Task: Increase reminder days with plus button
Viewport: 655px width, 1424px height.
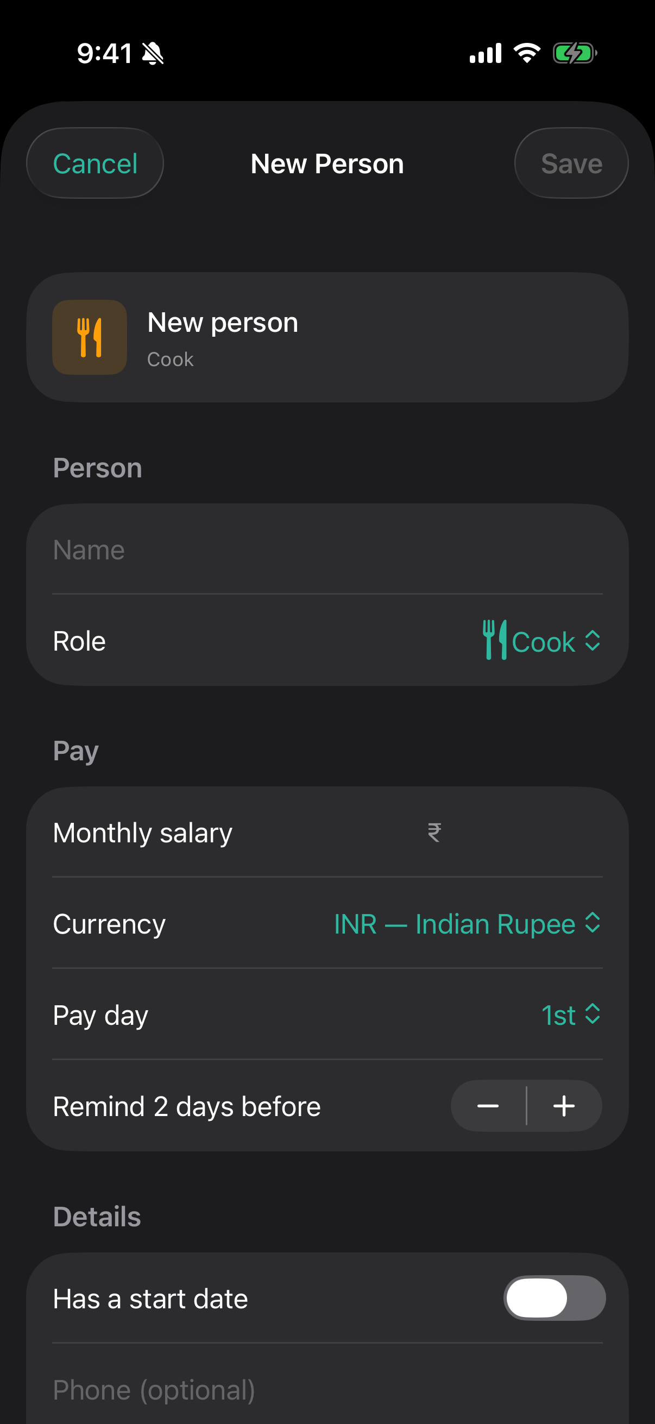Action: (564, 1106)
